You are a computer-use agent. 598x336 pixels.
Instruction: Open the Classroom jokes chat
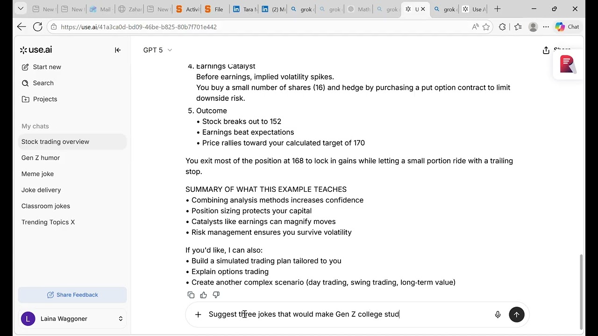coord(72,206)
